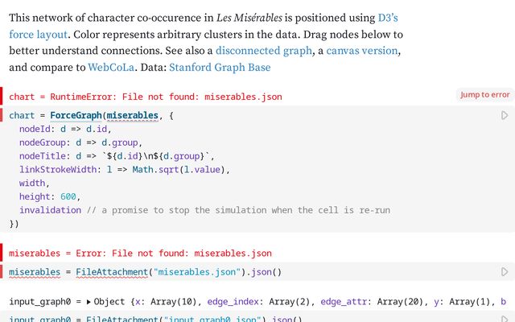Run the miserables FileAttachment cell
This screenshot has width=515, height=322.
click(505, 272)
